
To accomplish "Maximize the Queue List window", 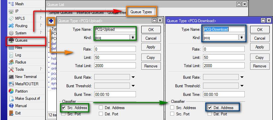I will point(239,4).
